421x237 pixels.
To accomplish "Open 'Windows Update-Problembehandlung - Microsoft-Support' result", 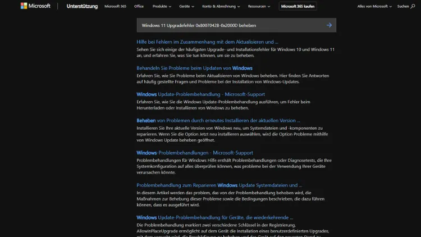I will pos(200,94).
